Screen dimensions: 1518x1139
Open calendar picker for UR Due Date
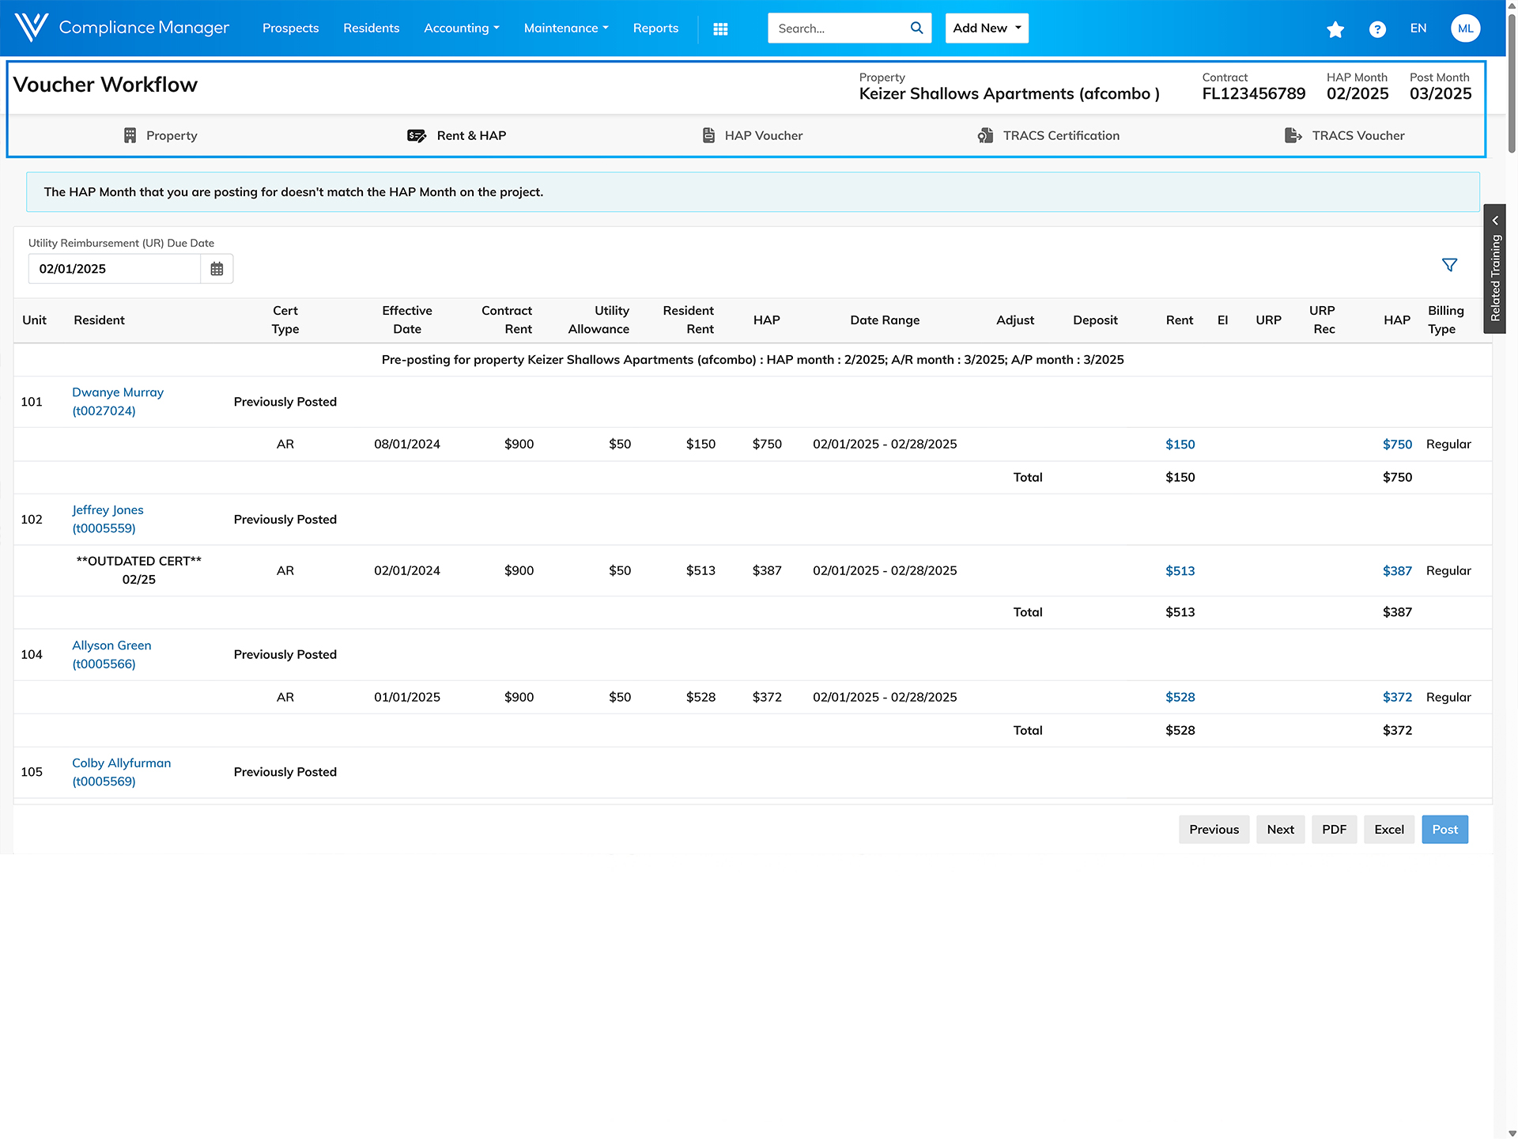point(217,269)
